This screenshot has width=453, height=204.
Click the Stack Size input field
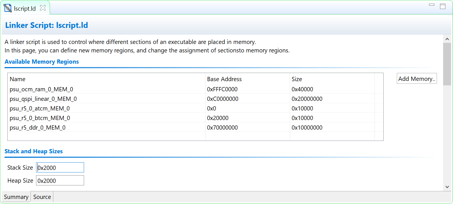60,167
